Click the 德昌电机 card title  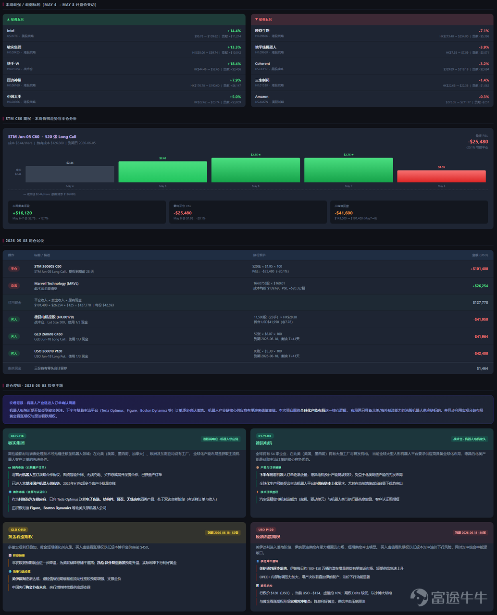coord(264,443)
